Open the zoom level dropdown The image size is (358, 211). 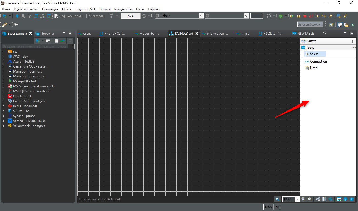click(297, 199)
